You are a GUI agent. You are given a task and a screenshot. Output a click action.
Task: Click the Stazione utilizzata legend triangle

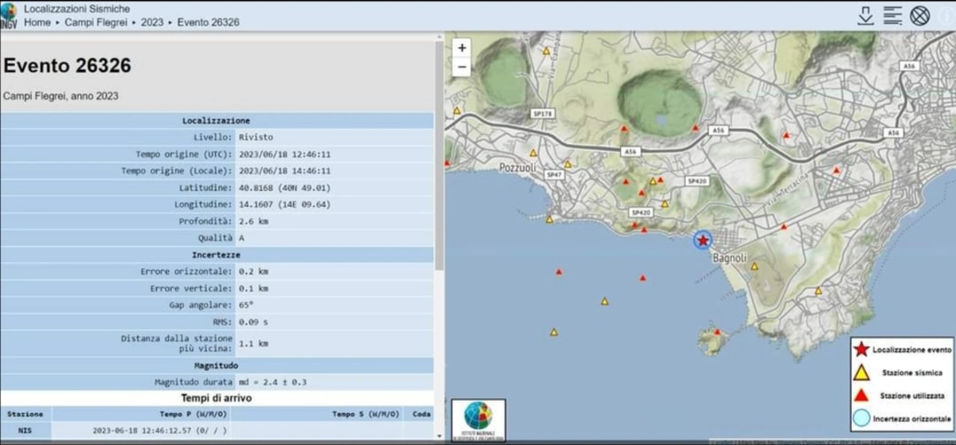(860, 394)
